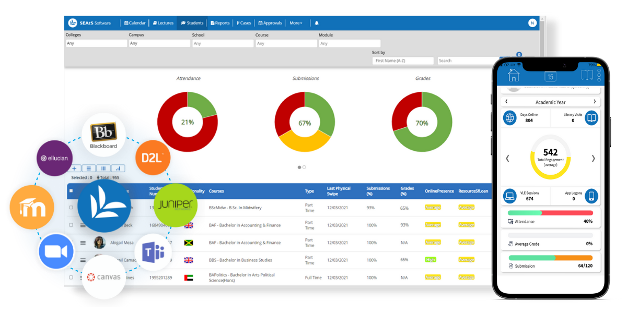Image resolution: width=627 pixels, height=313 pixels.
Task: Open the Course filter dropdown
Action: 286,43
